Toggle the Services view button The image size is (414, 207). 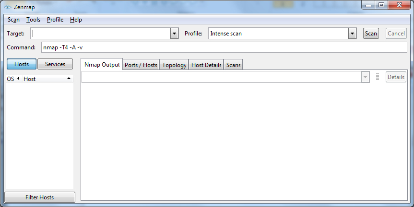click(x=55, y=64)
